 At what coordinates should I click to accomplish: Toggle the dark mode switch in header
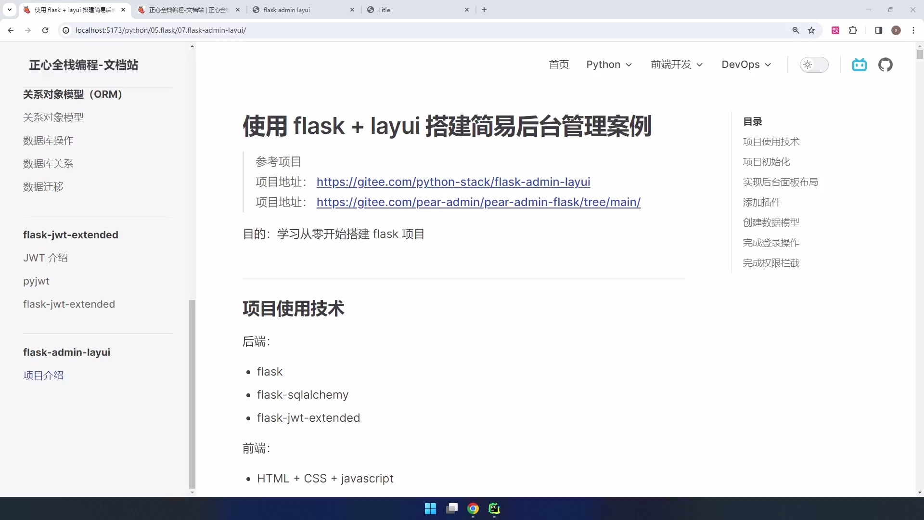tap(814, 65)
